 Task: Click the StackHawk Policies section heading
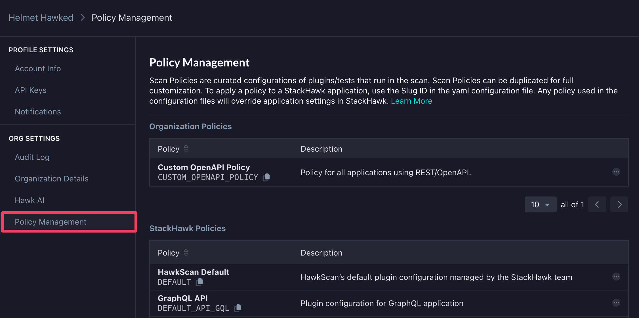(x=188, y=228)
